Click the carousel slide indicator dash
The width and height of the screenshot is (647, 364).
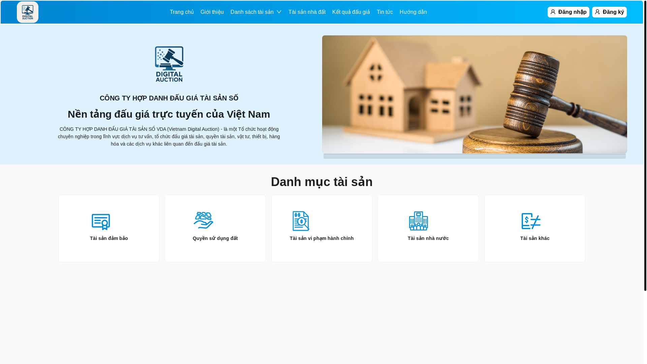[x=479, y=149]
